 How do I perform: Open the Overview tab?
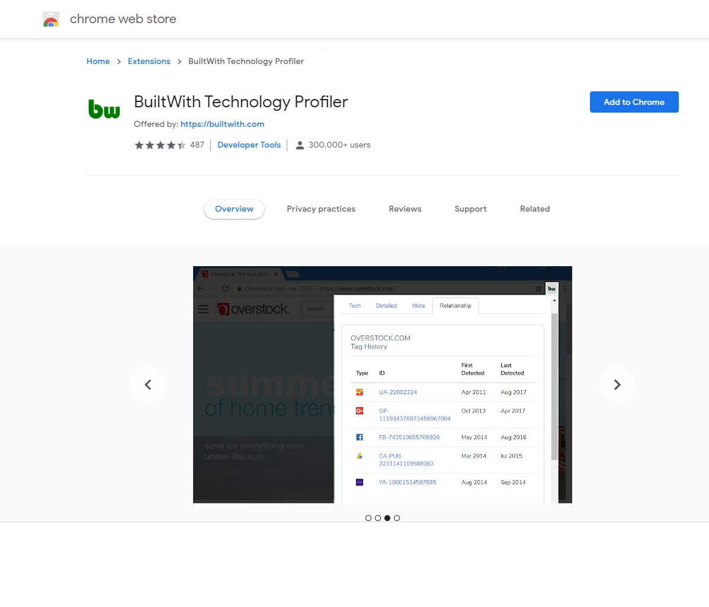234,209
